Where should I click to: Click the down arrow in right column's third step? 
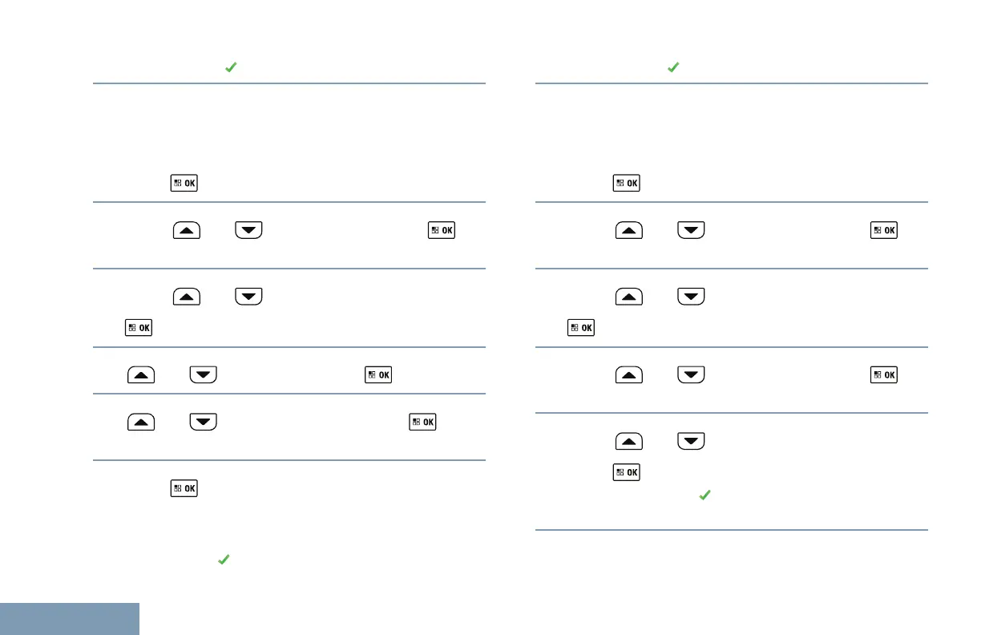click(692, 297)
